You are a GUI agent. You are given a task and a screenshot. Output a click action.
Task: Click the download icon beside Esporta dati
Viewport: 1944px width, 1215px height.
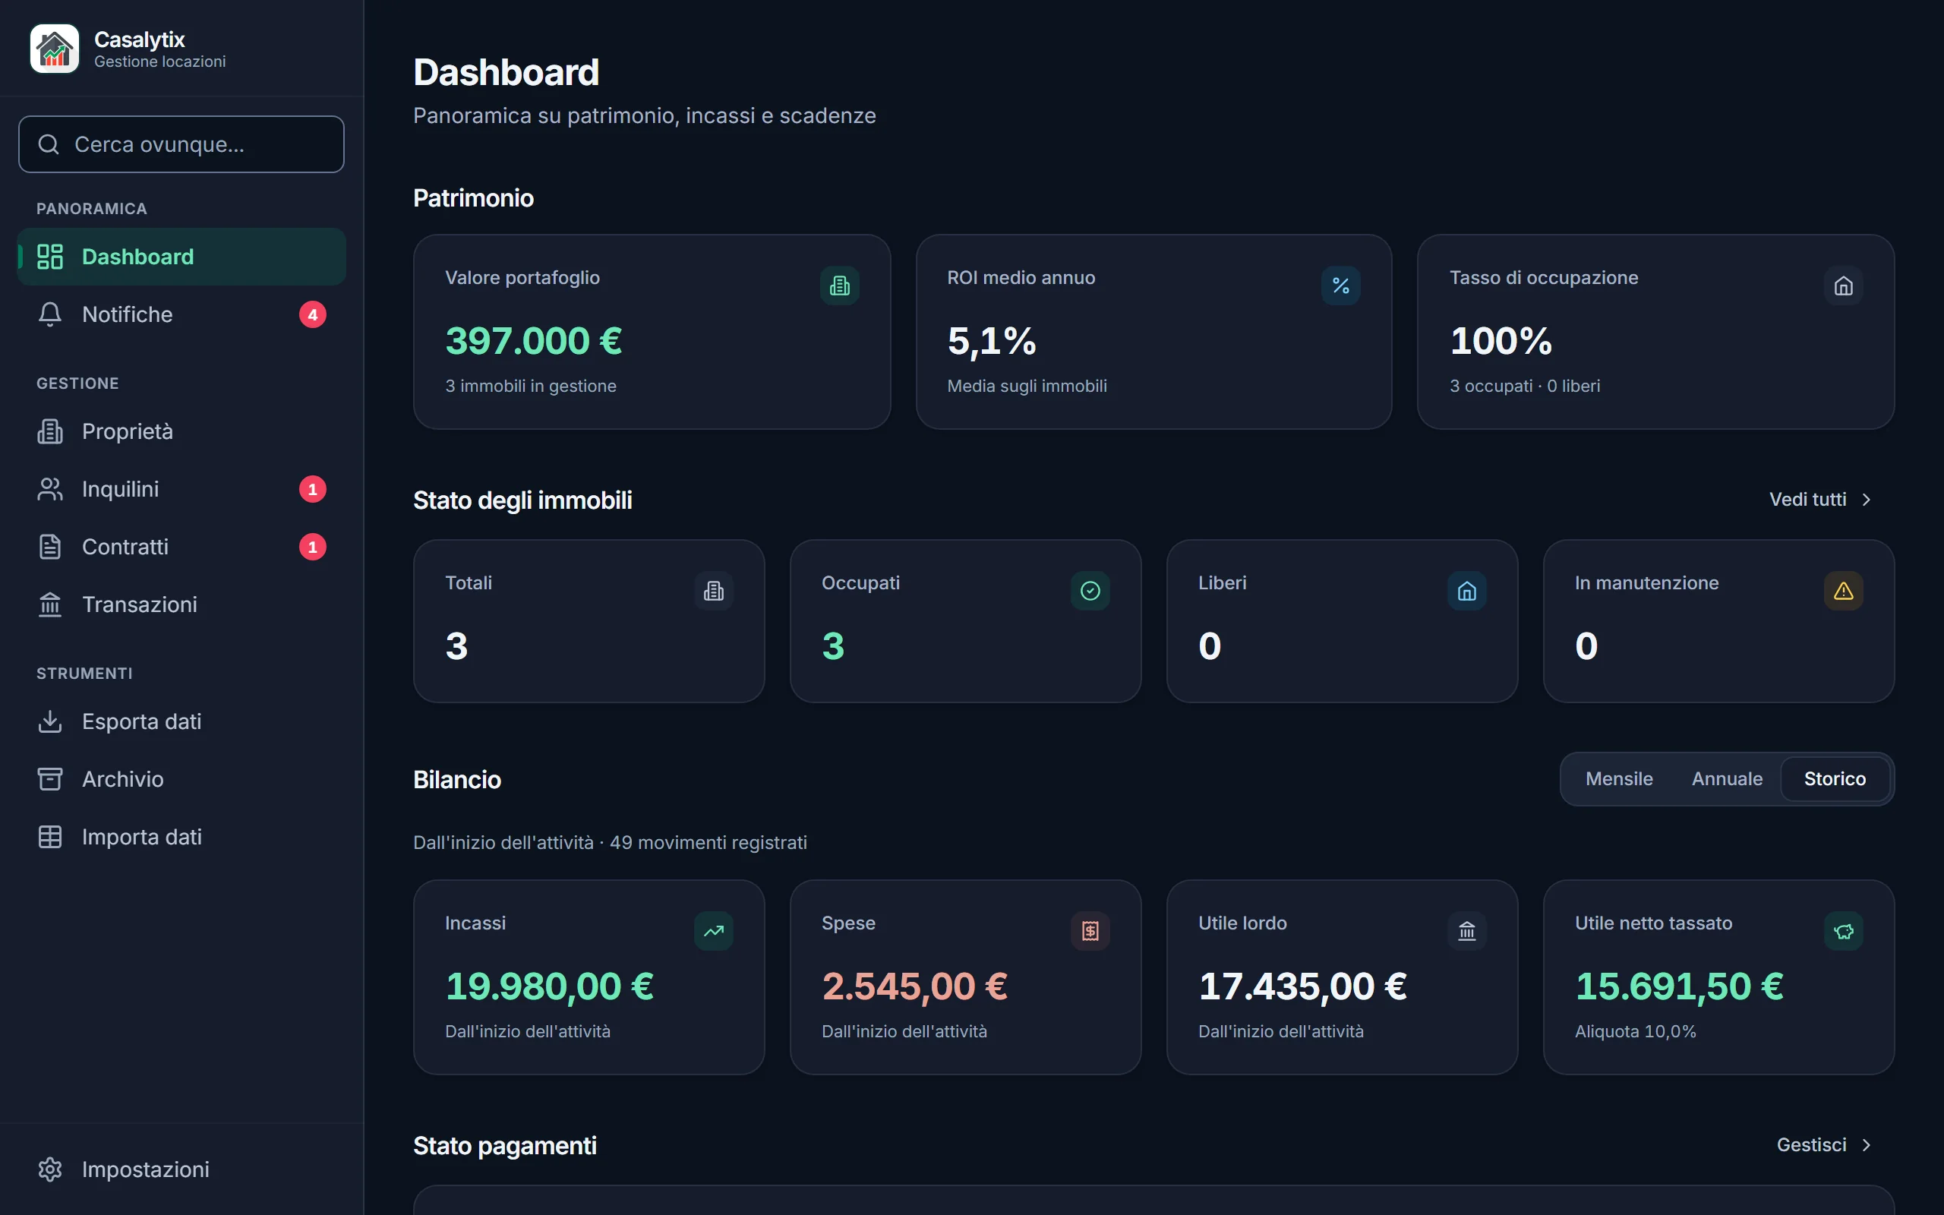click(x=50, y=721)
